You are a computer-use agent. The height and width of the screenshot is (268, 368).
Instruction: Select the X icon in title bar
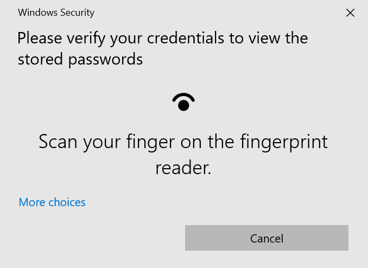[350, 13]
